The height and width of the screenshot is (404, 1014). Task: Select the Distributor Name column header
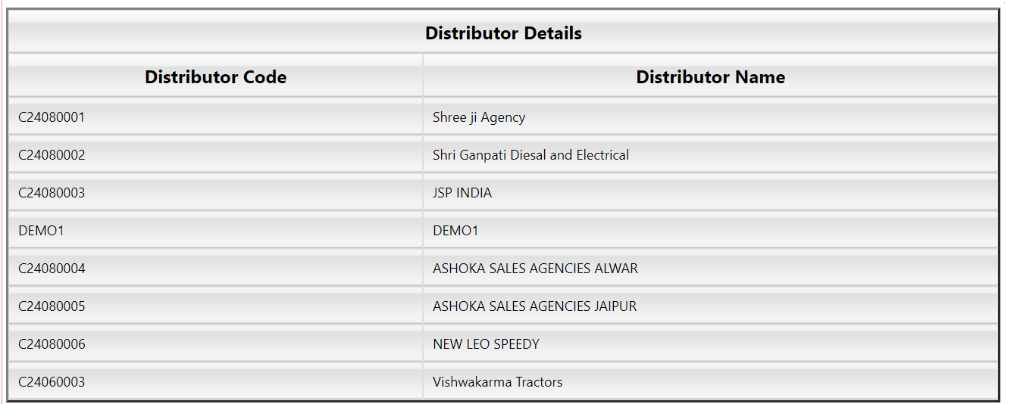[710, 77]
